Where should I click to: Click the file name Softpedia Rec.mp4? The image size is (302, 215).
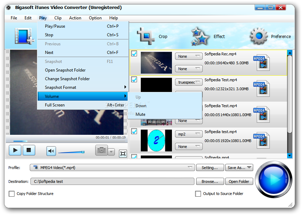[220, 54]
